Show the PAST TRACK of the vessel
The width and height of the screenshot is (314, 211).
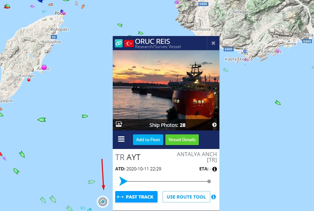(136, 197)
